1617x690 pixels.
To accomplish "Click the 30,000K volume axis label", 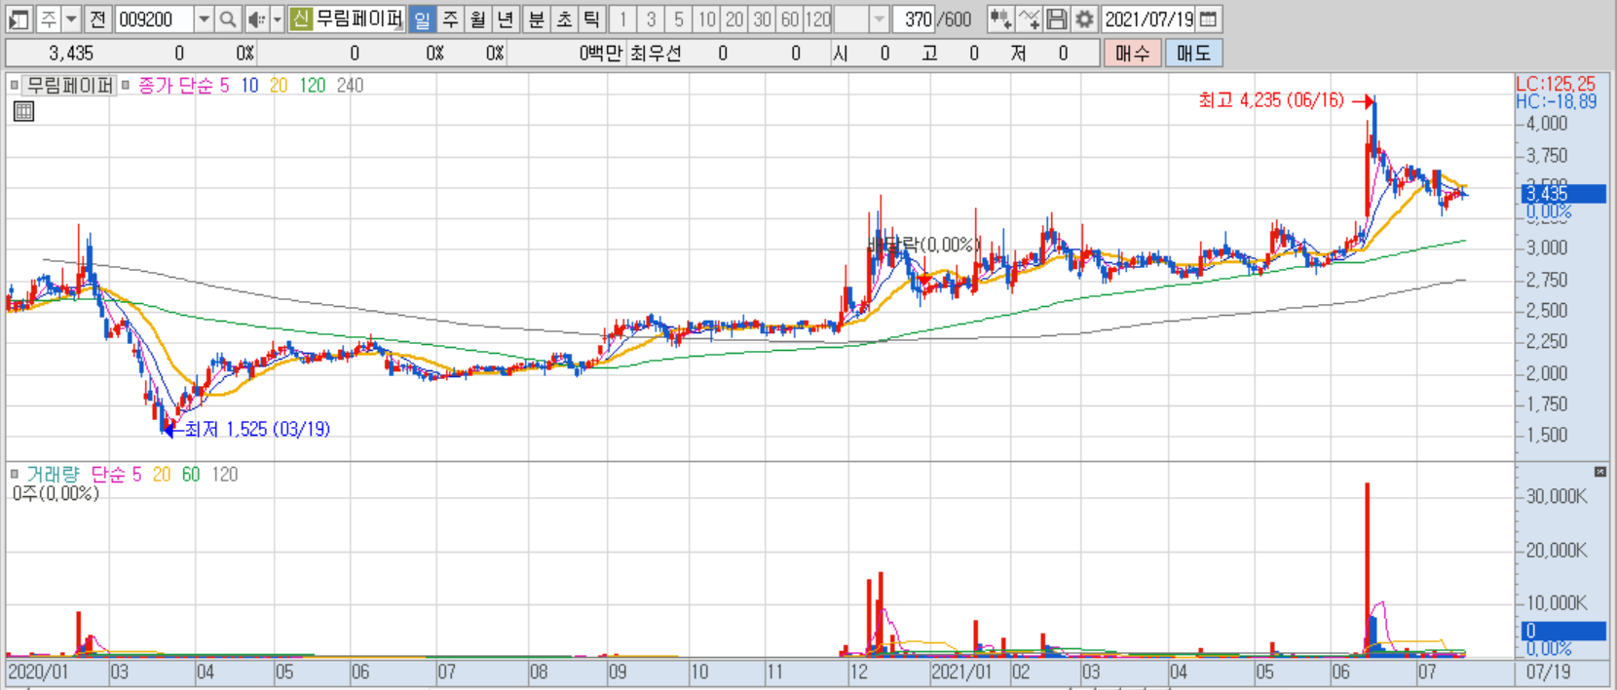I will [x=1557, y=496].
